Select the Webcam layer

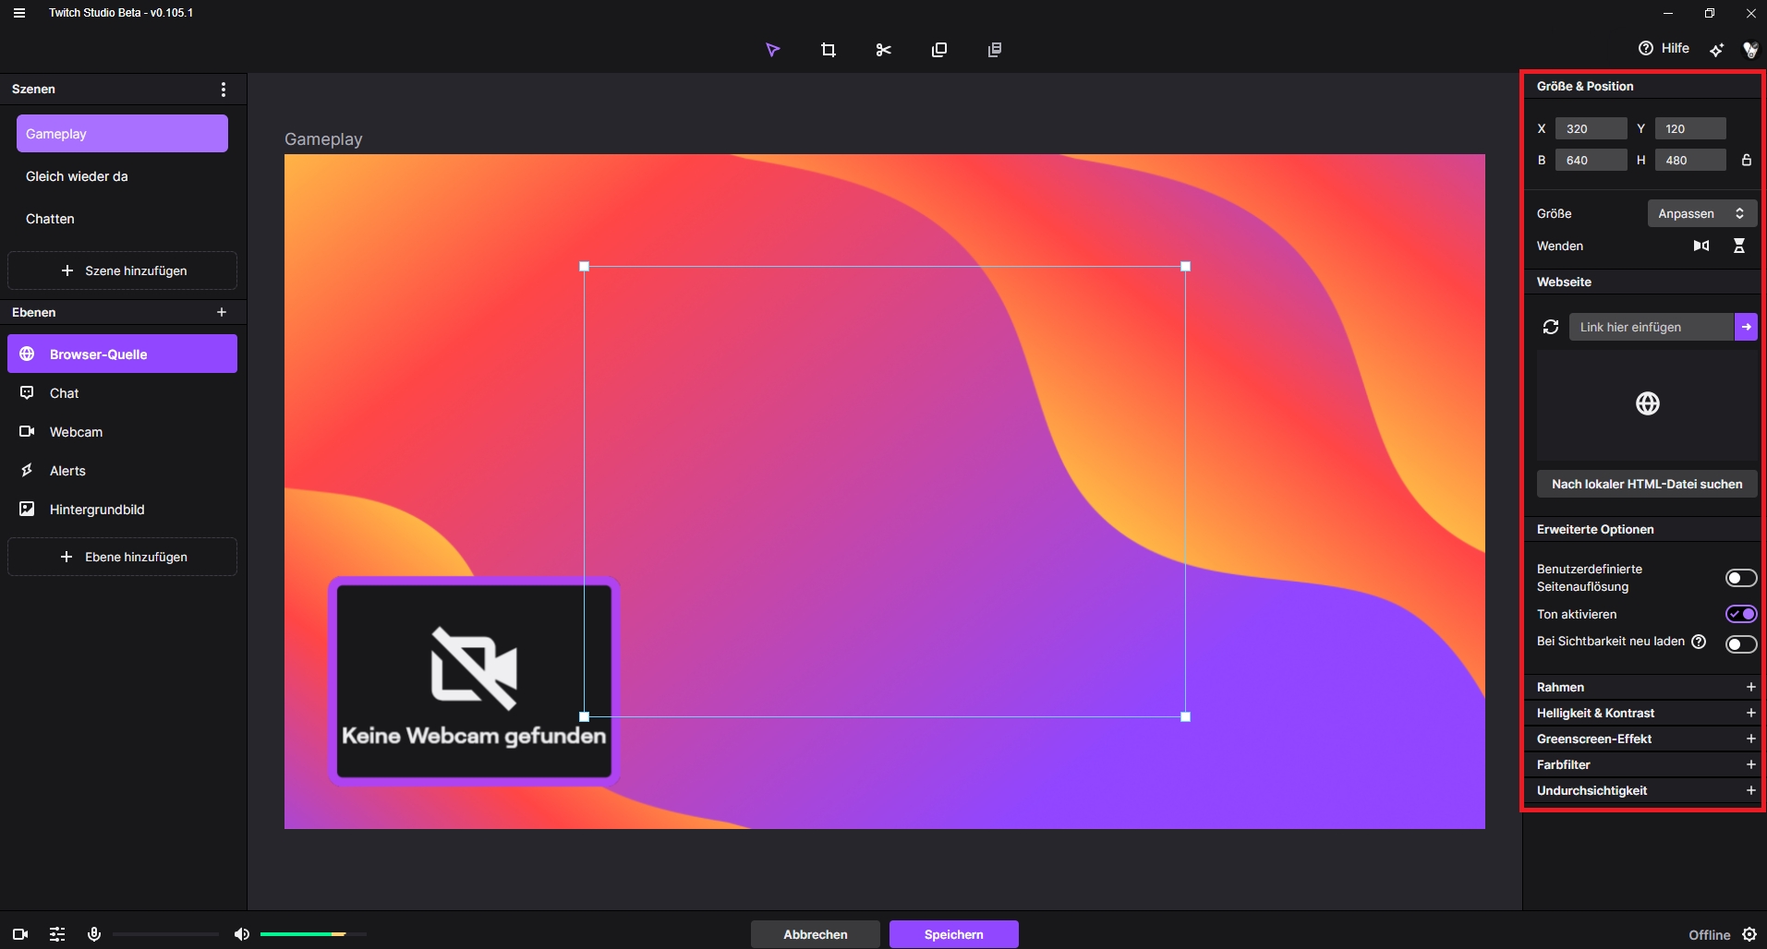coord(76,432)
